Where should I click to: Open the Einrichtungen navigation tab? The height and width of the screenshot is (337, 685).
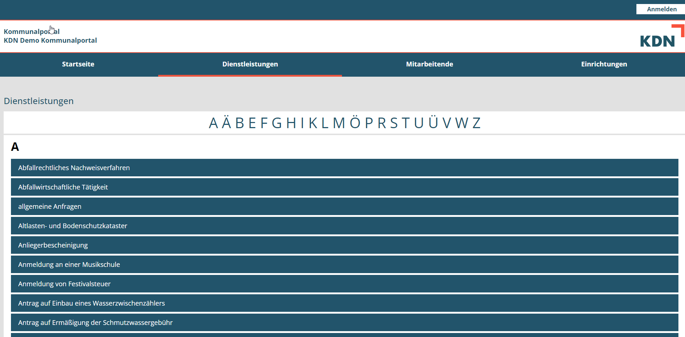pyautogui.click(x=604, y=64)
